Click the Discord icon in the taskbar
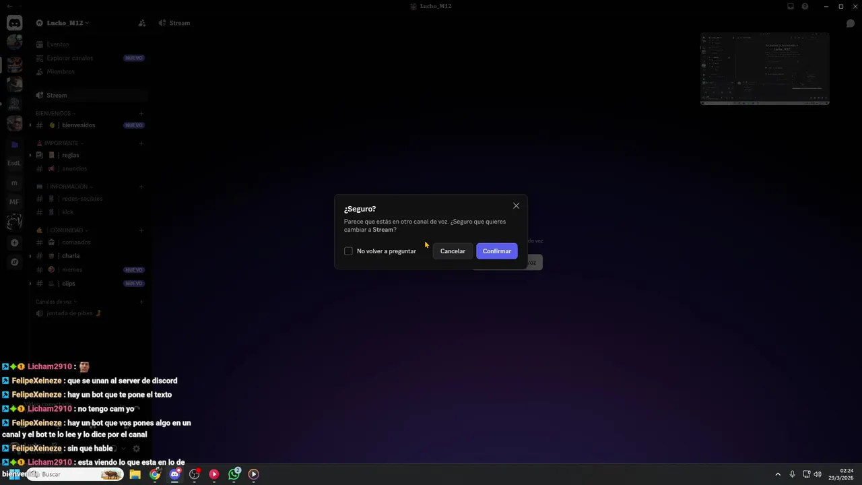This screenshot has height=485, width=862. 174,474
